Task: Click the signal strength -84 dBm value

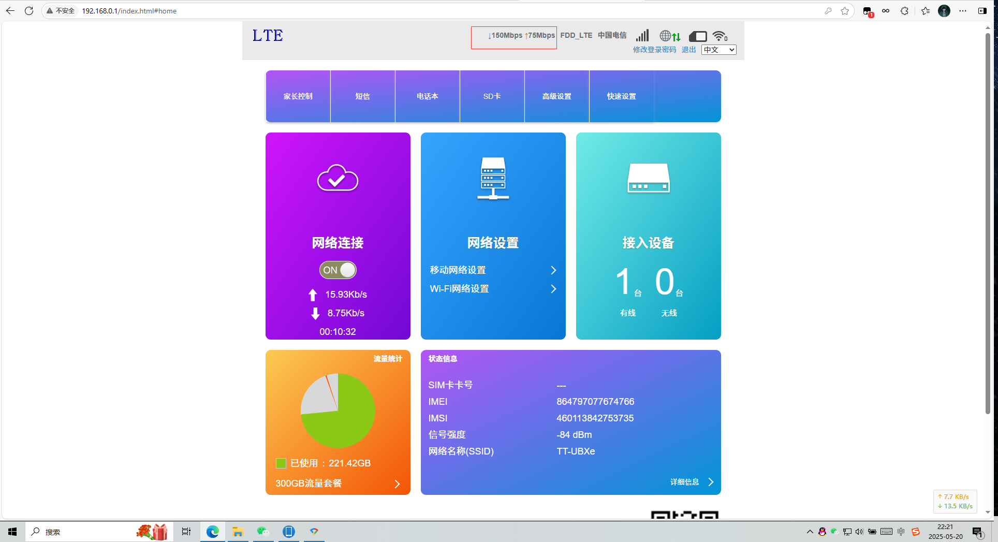Action: 574,435
